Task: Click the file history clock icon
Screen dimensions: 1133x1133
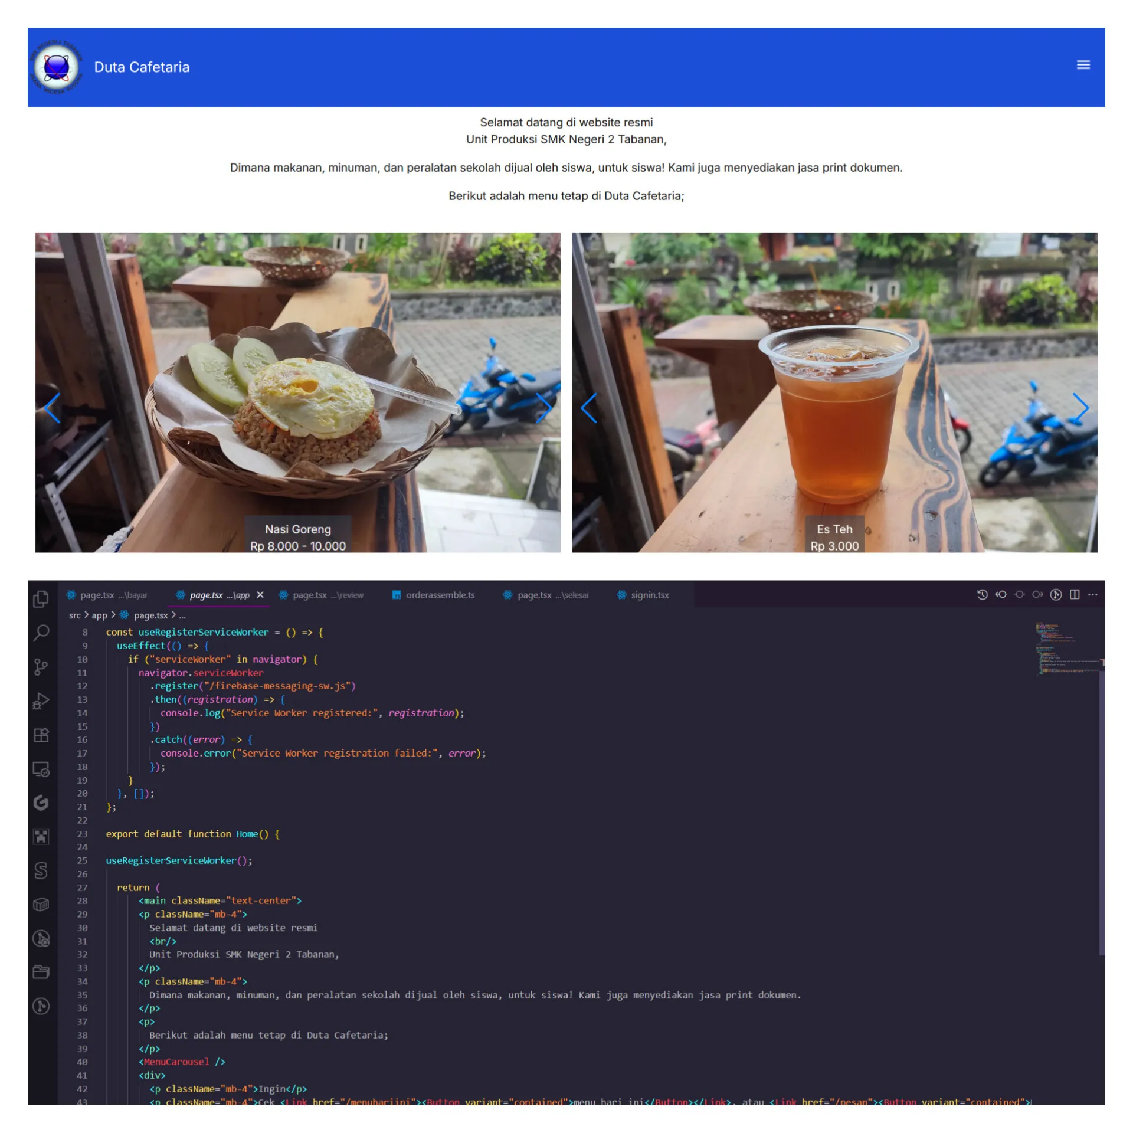Action: tap(982, 595)
